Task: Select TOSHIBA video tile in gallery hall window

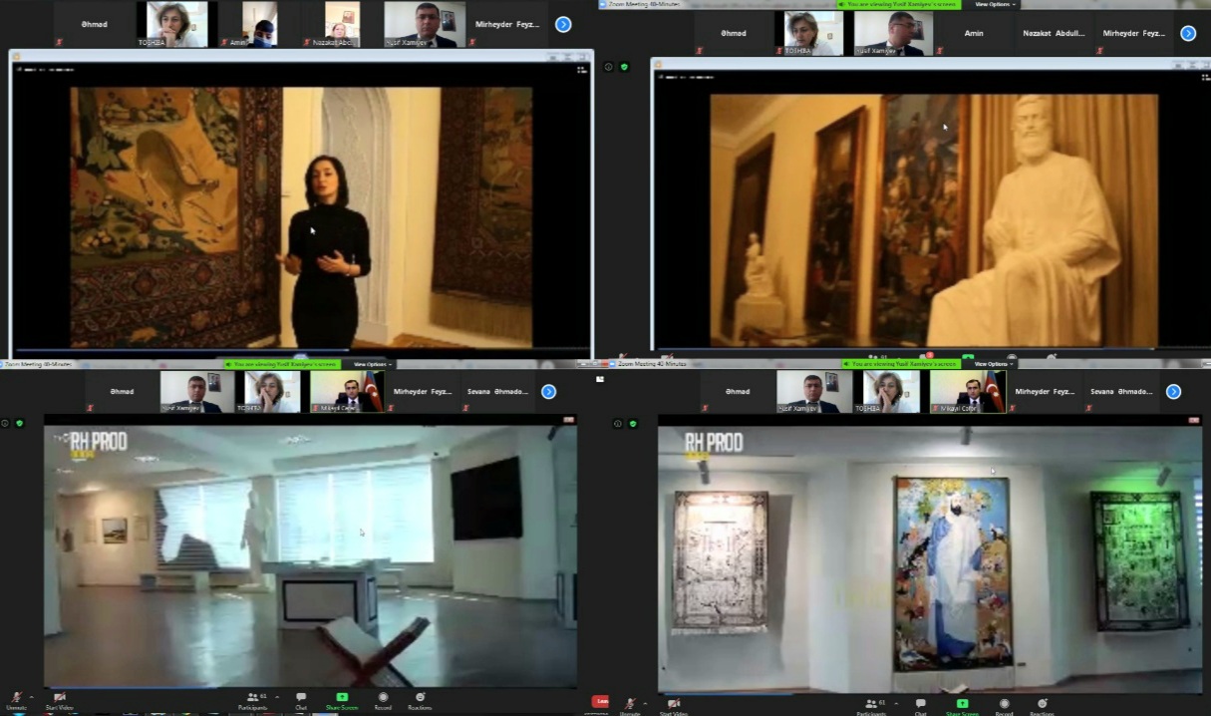Action: tap(272, 392)
